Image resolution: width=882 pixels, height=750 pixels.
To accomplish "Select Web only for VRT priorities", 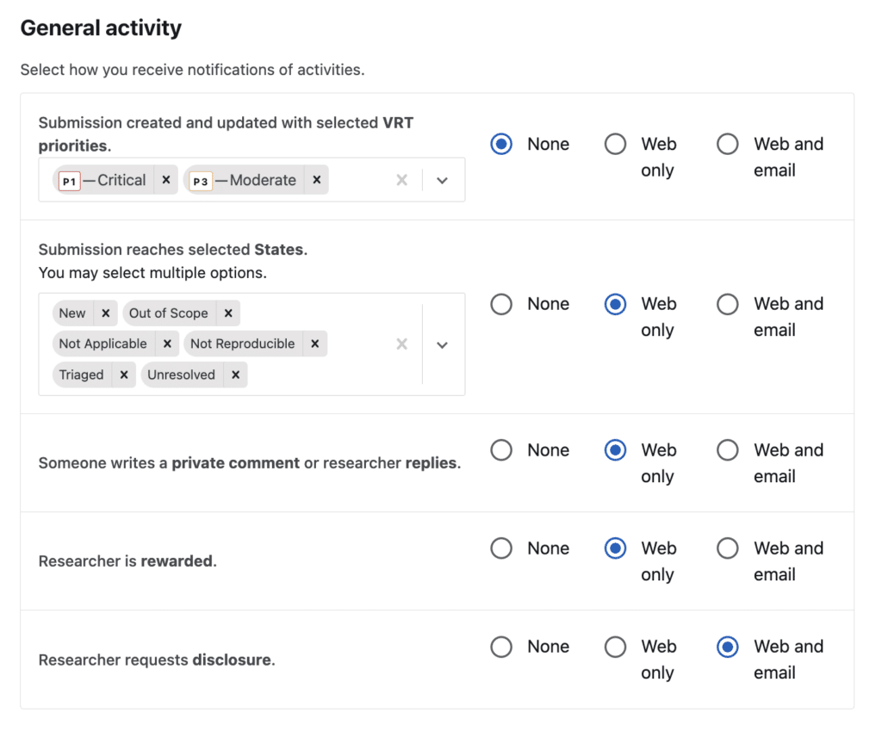I will point(615,144).
